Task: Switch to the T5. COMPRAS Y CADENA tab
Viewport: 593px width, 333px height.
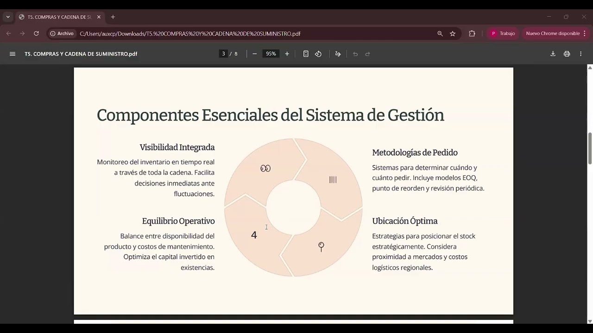Action: [x=59, y=17]
